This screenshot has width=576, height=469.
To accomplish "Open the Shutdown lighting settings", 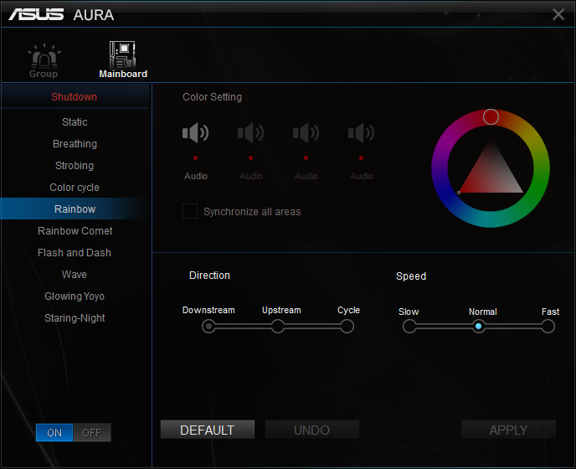I will (x=75, y=96).
